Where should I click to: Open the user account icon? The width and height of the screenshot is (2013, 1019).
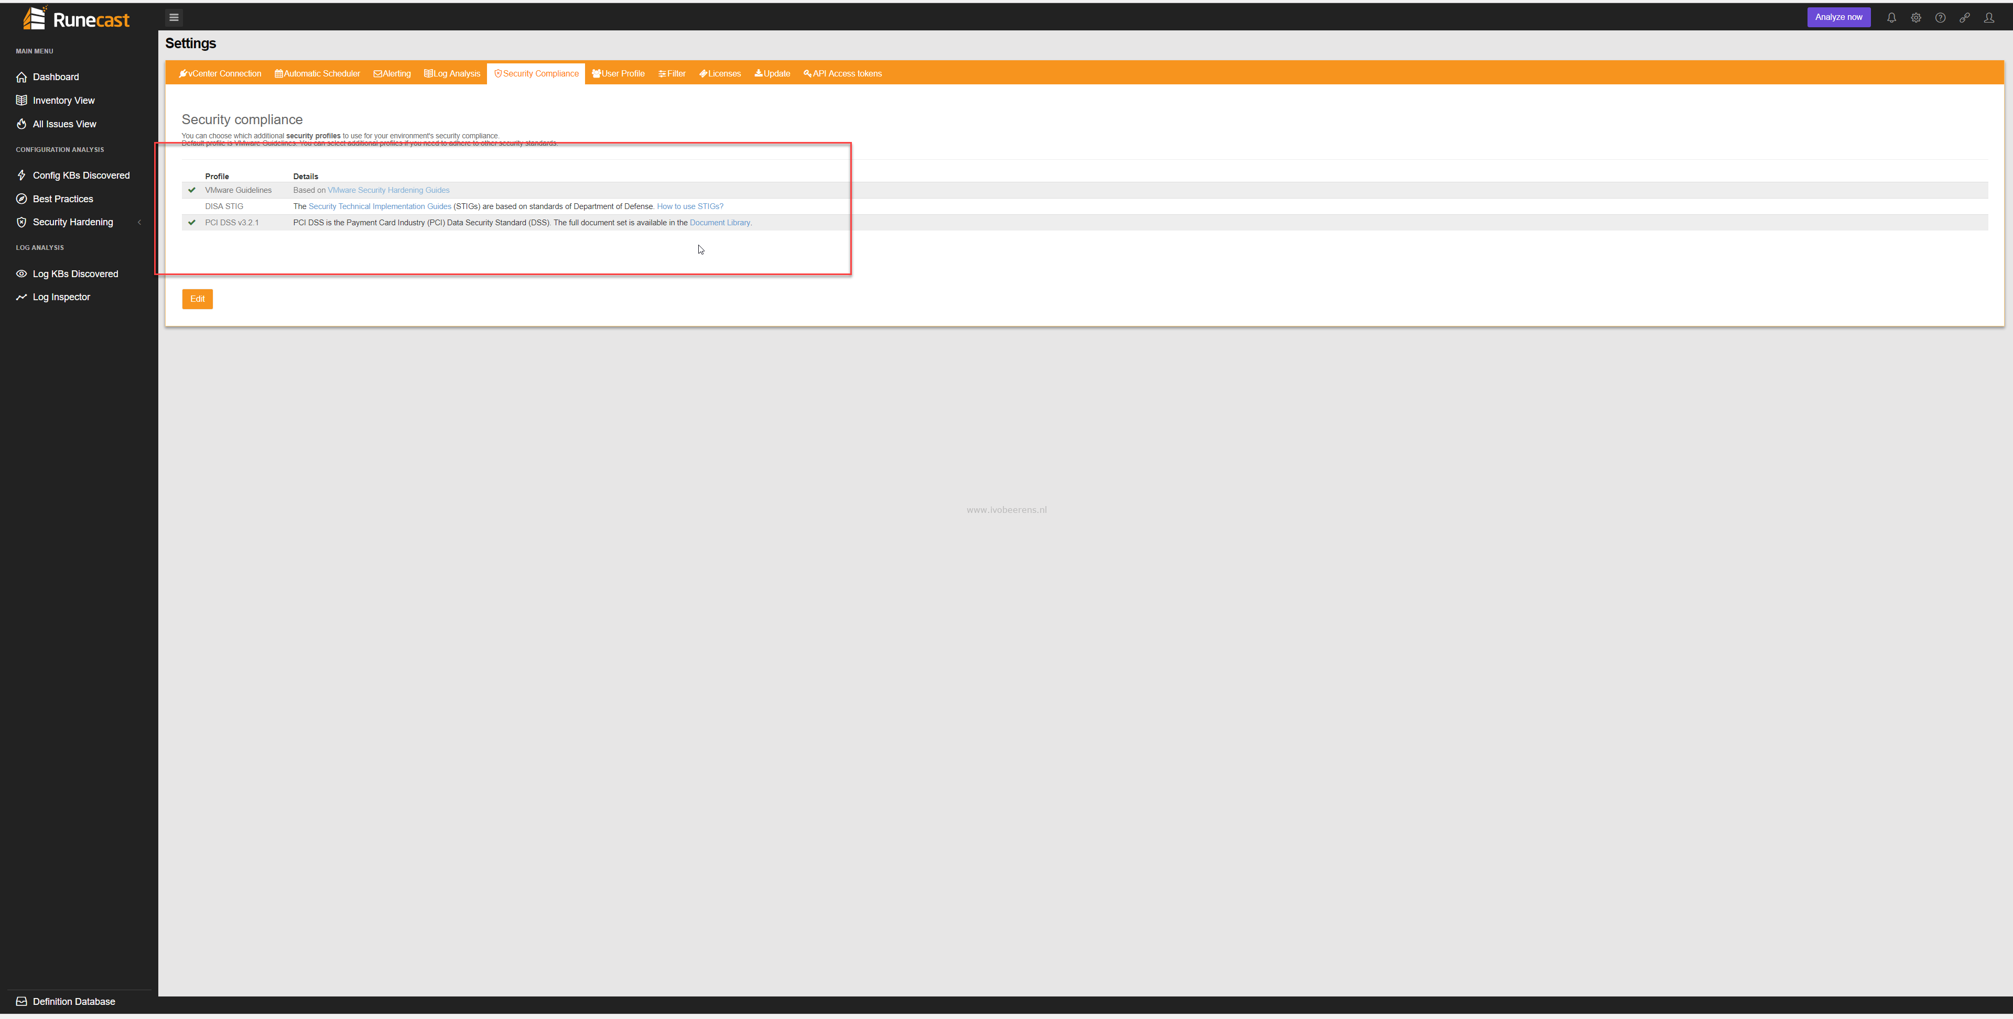pyautogui.click(x=1989, y=17)
